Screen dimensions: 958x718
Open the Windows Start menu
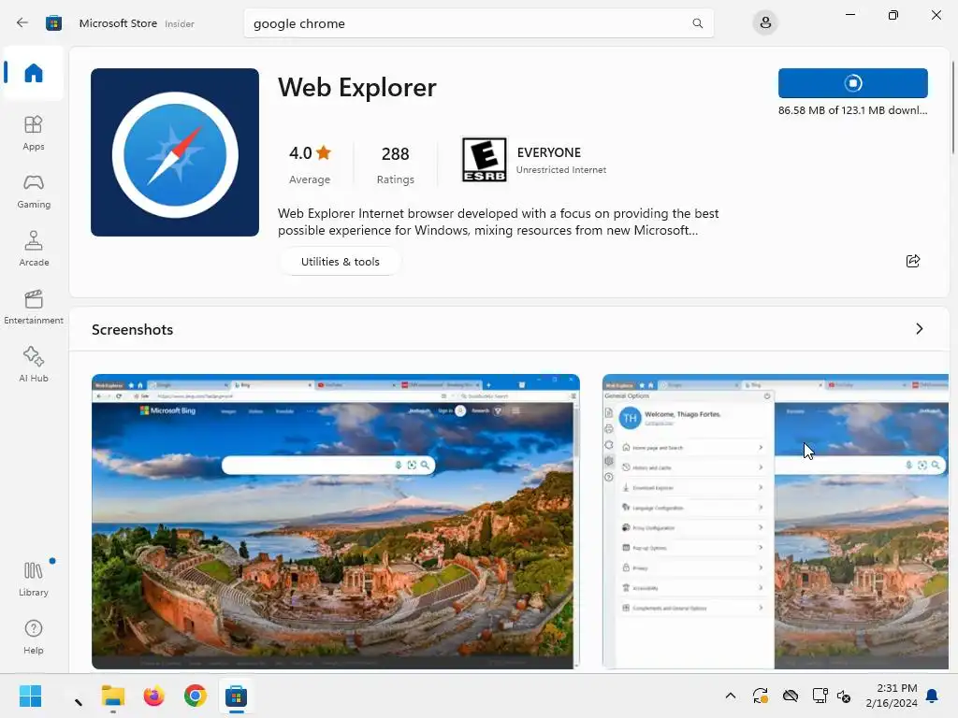30,696
